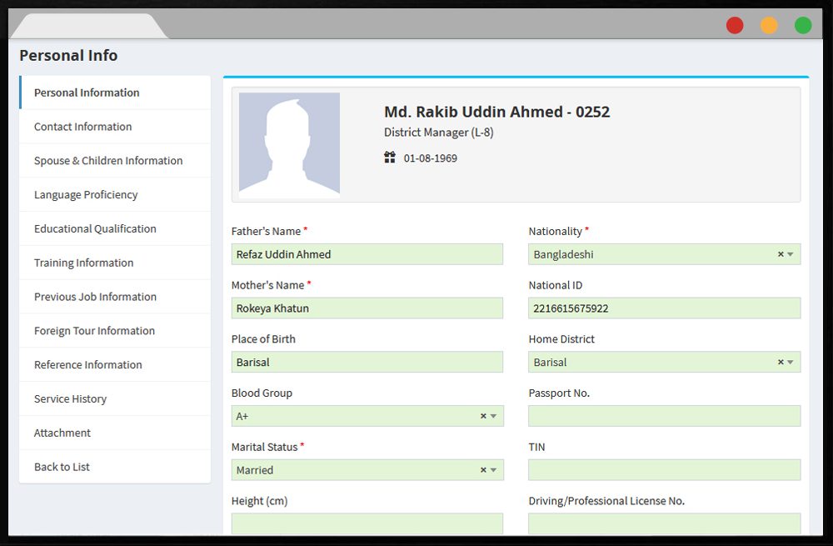Screen dimensions: 833x546
Task: Click the red window circle button
Action: [x=735, y=25]
